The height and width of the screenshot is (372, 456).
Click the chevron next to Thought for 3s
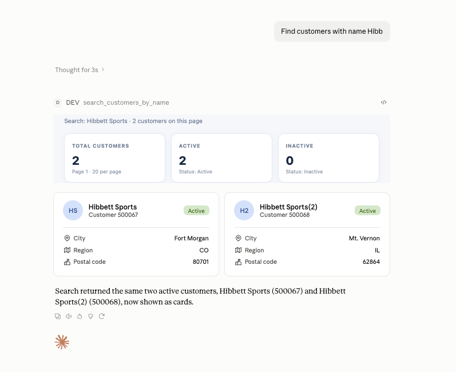pos(102,69)
